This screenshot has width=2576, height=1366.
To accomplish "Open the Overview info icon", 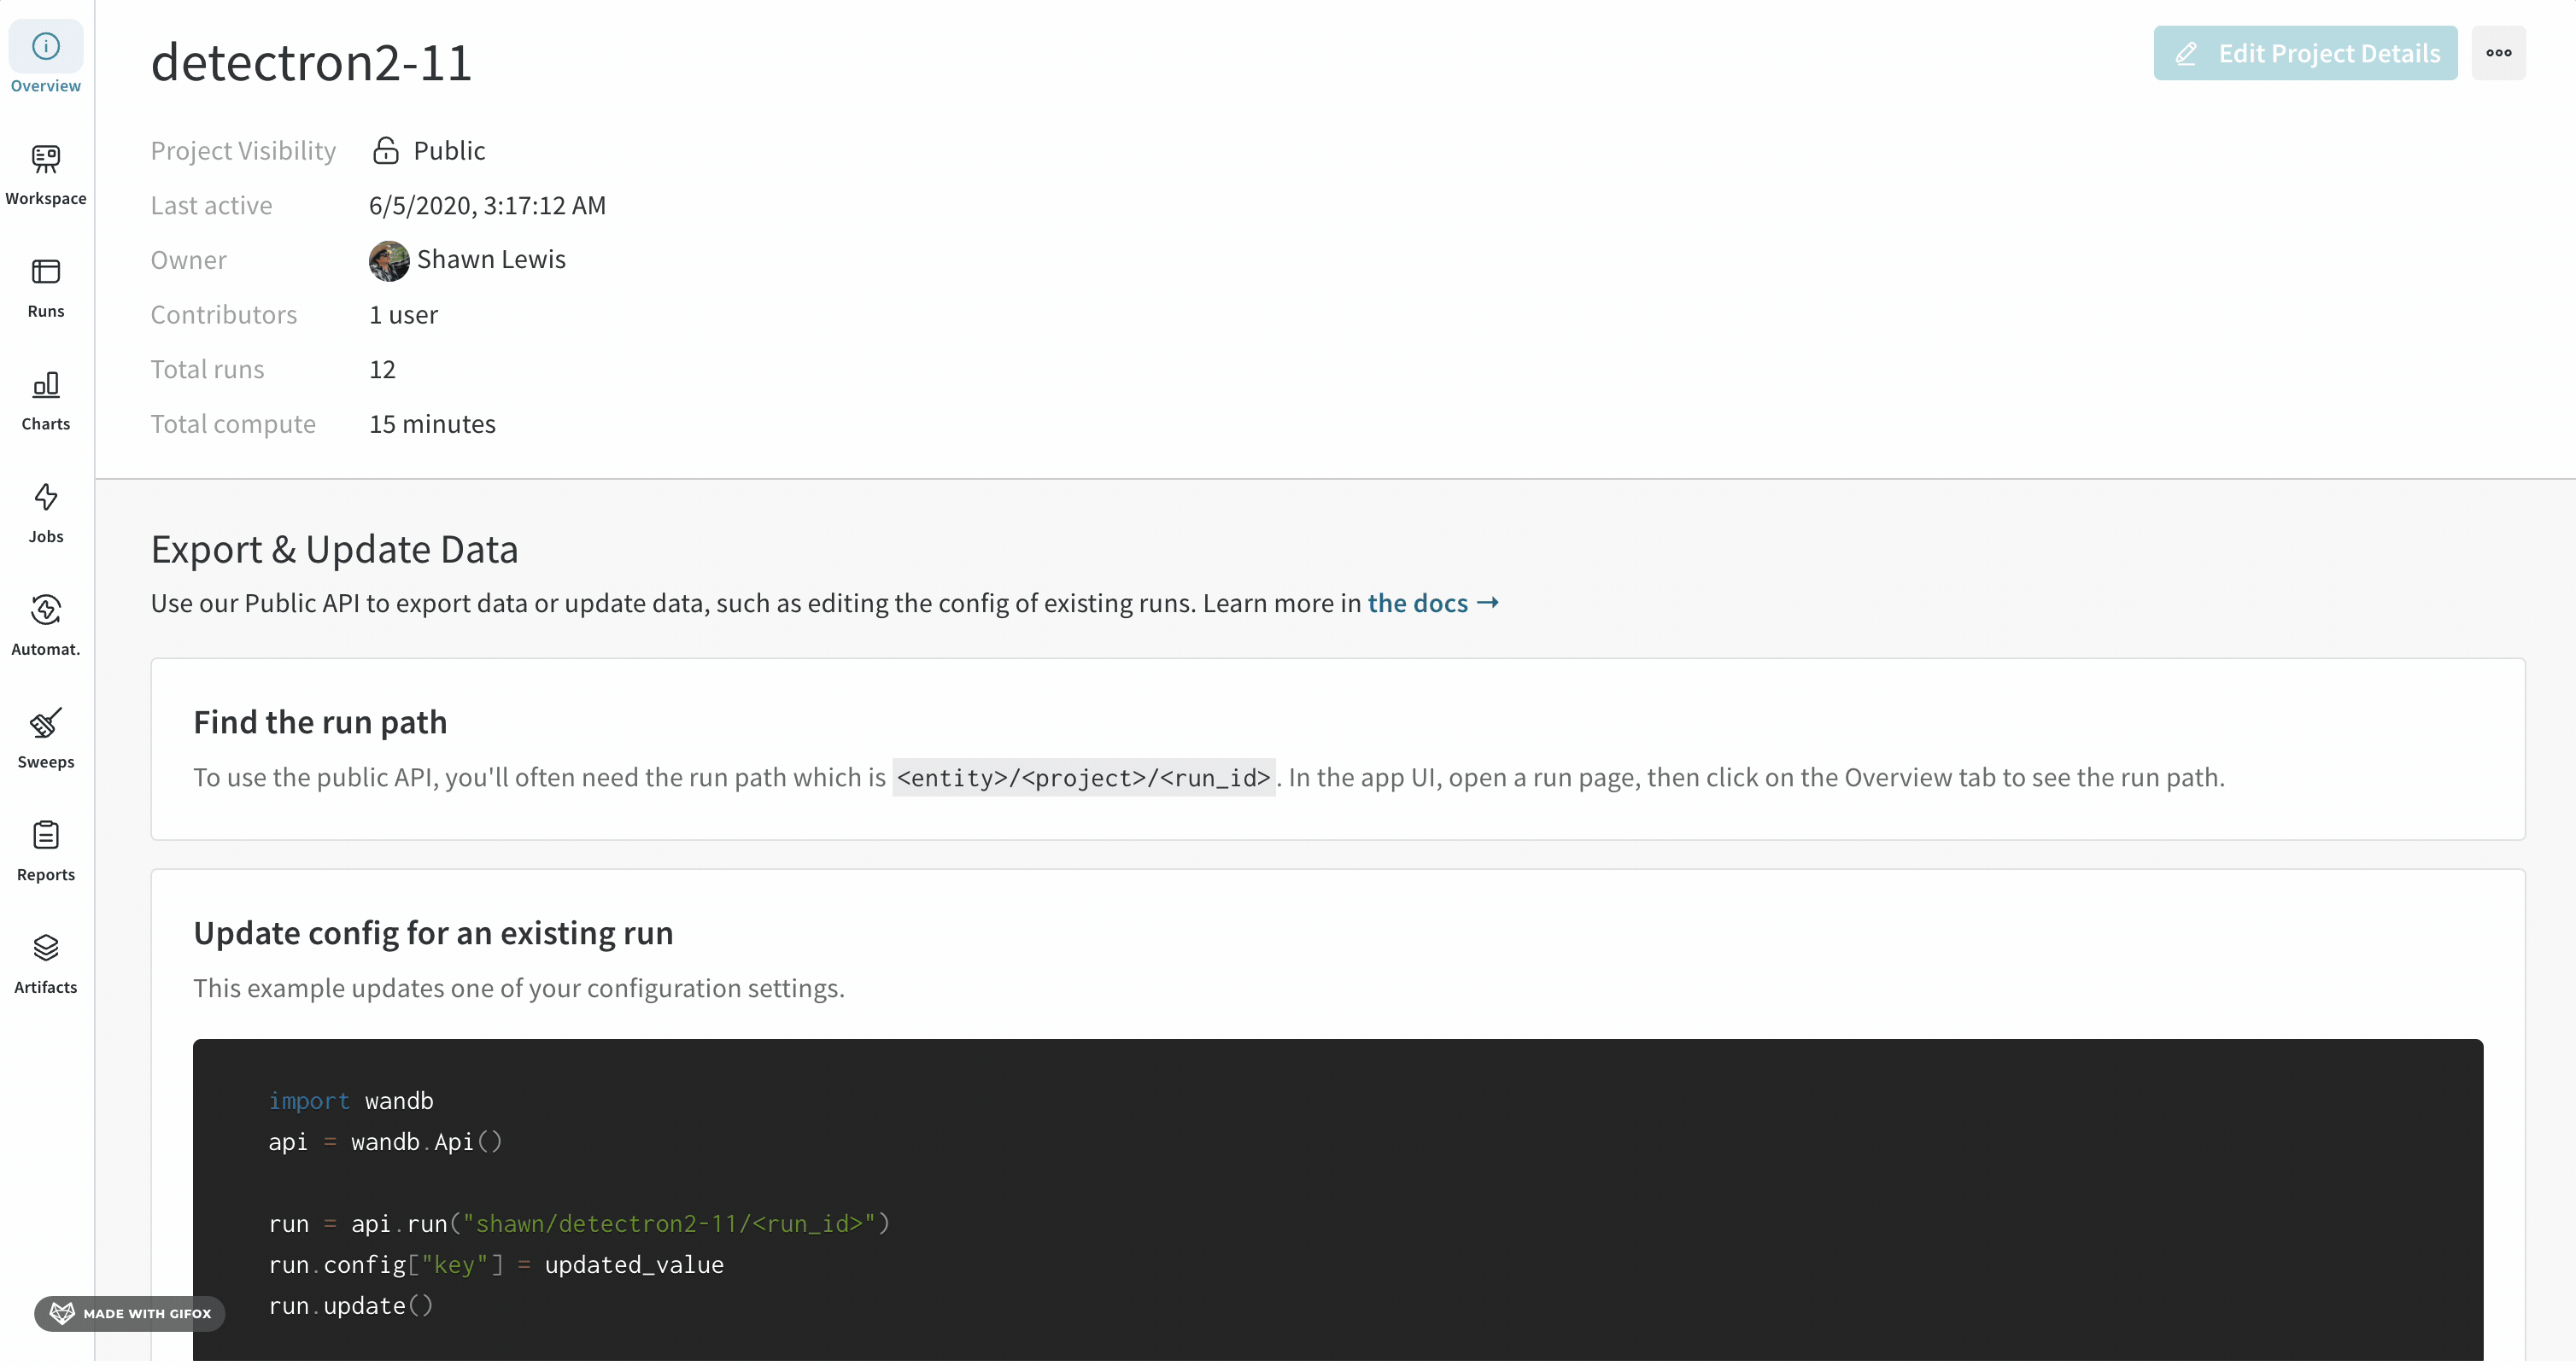I will tap(46, 46).
